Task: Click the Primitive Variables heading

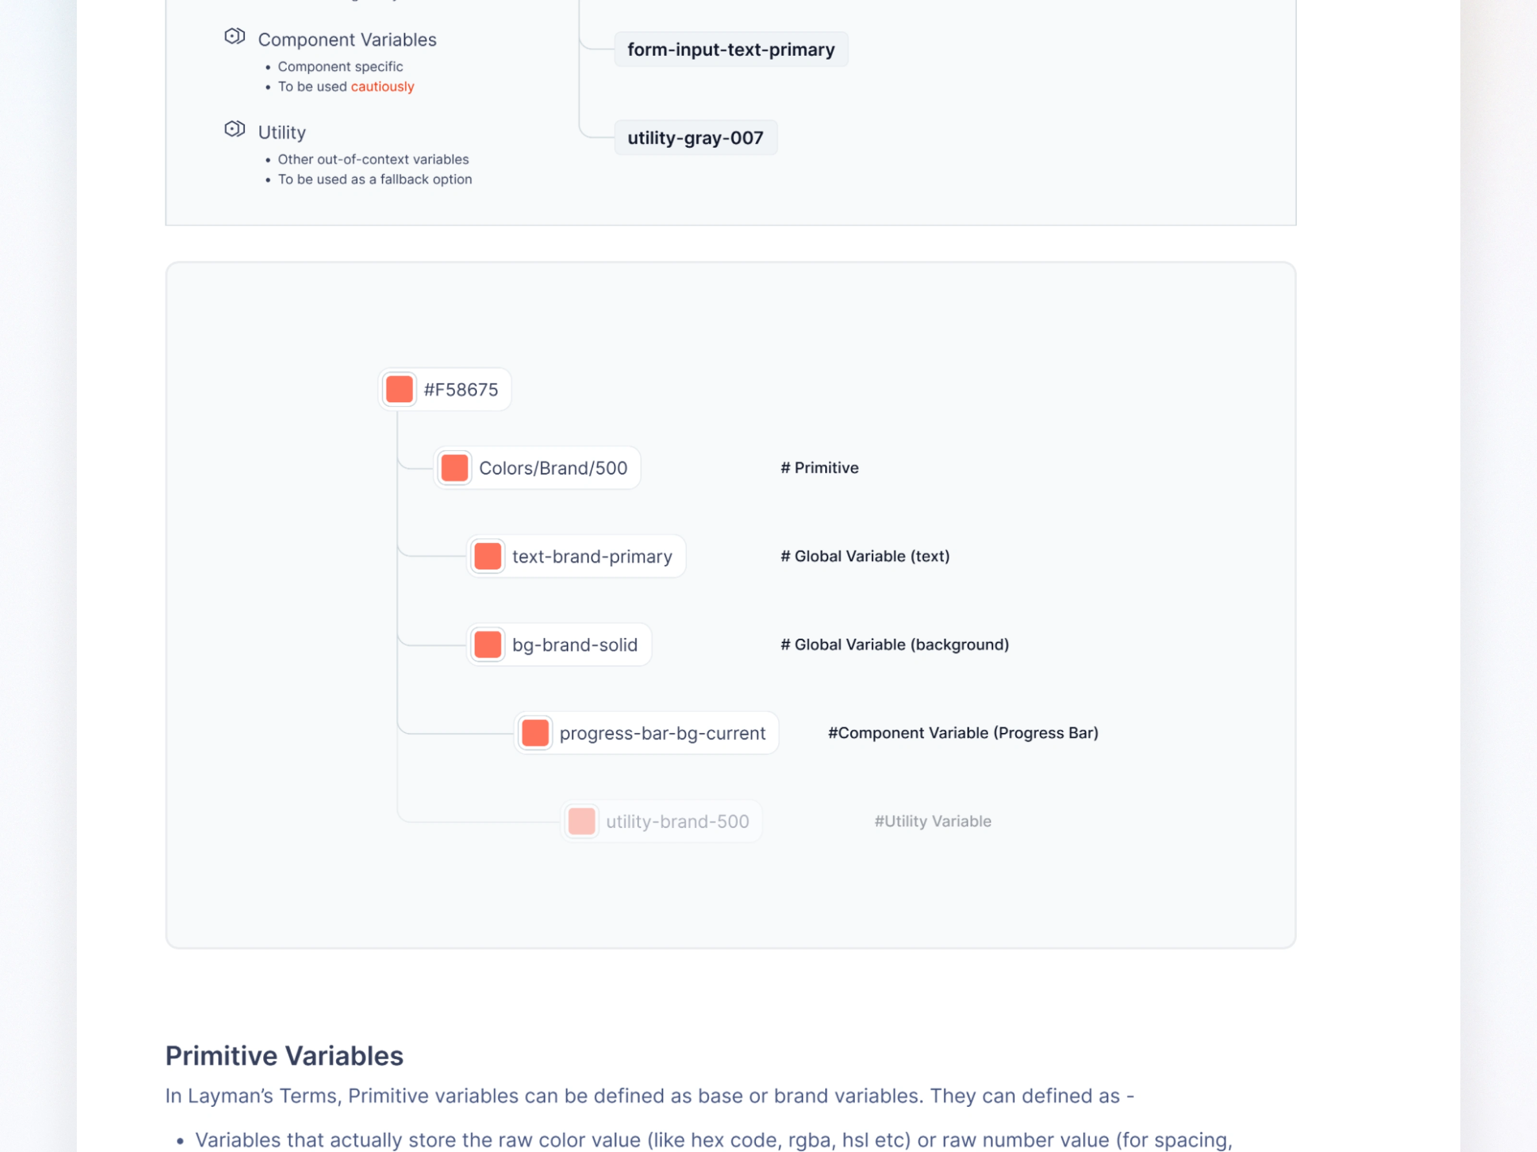Action: (284, 1056)
